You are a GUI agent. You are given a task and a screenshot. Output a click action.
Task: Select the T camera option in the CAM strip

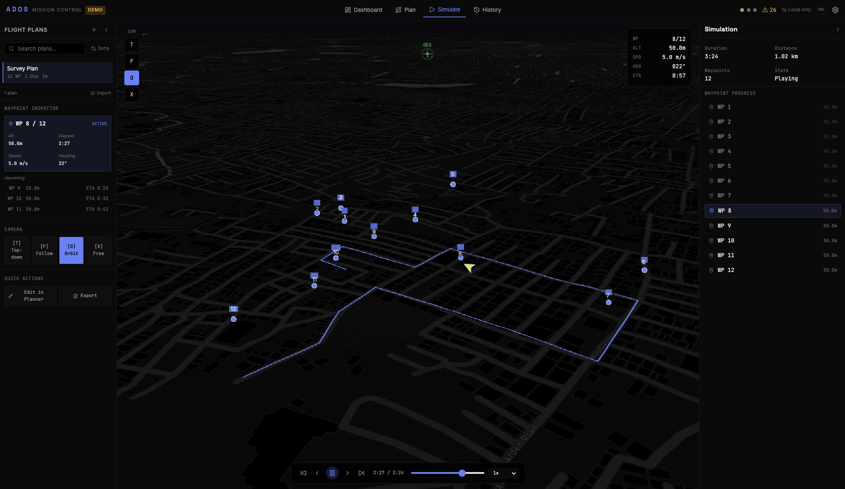131,44
